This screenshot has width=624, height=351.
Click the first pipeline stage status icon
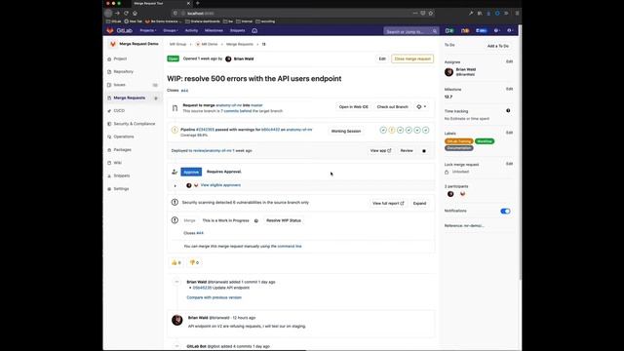[383, 130]
